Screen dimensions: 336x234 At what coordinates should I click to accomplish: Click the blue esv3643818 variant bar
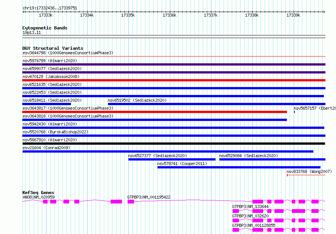(154, 120)
